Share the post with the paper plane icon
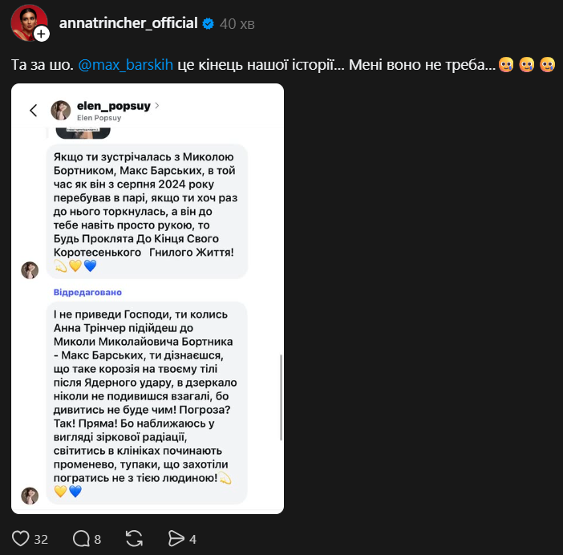Screen dimensions: 563x555 [176, 538]
